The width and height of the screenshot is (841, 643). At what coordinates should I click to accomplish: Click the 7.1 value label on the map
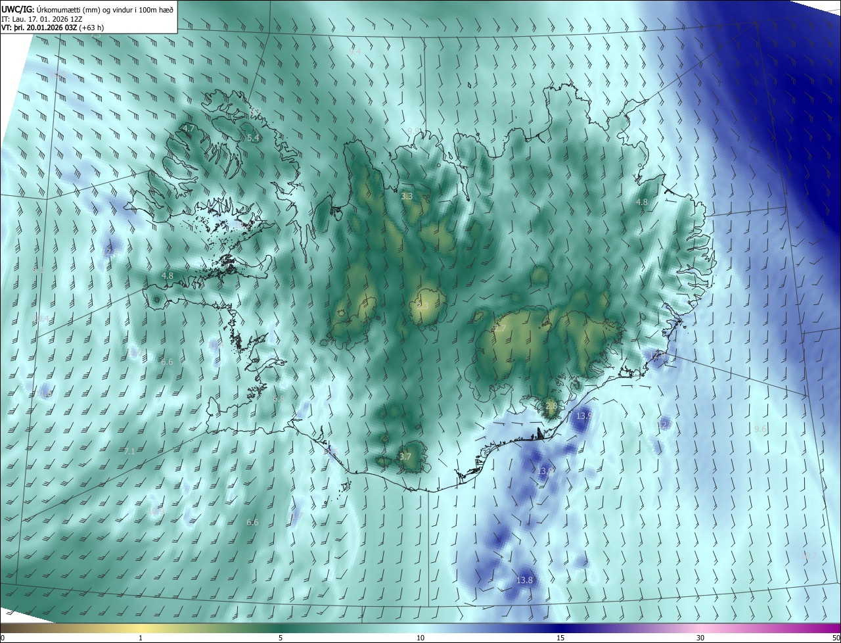(129, 451)
